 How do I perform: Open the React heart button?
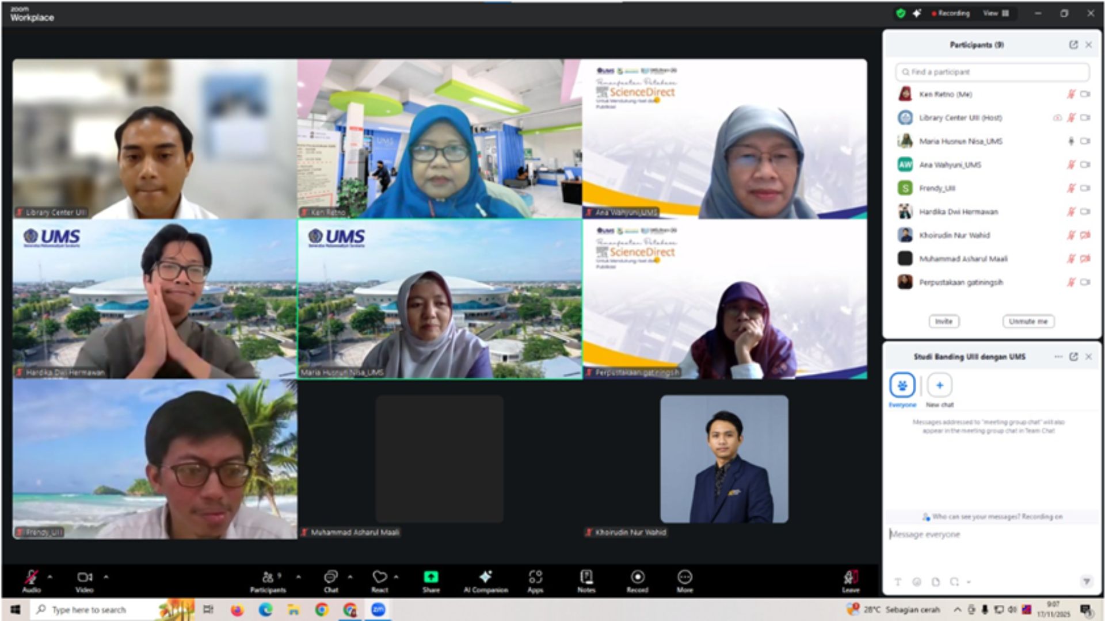[380, 580]
